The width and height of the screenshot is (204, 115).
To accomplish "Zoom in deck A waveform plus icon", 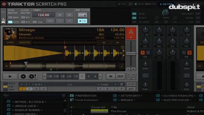I will pyautogui.click(x=123, y=47).
